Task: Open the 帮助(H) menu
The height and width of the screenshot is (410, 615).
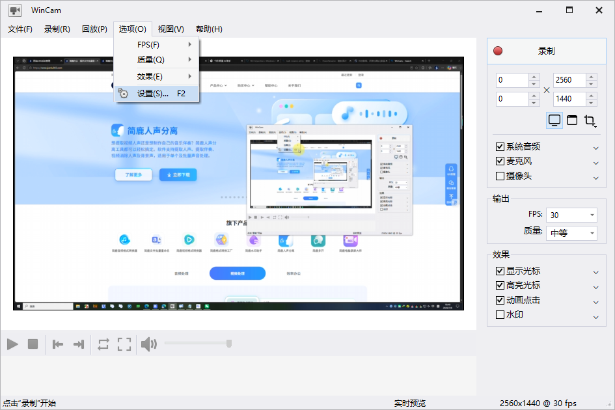Action: pyautogui.click(x=209, y=29)
